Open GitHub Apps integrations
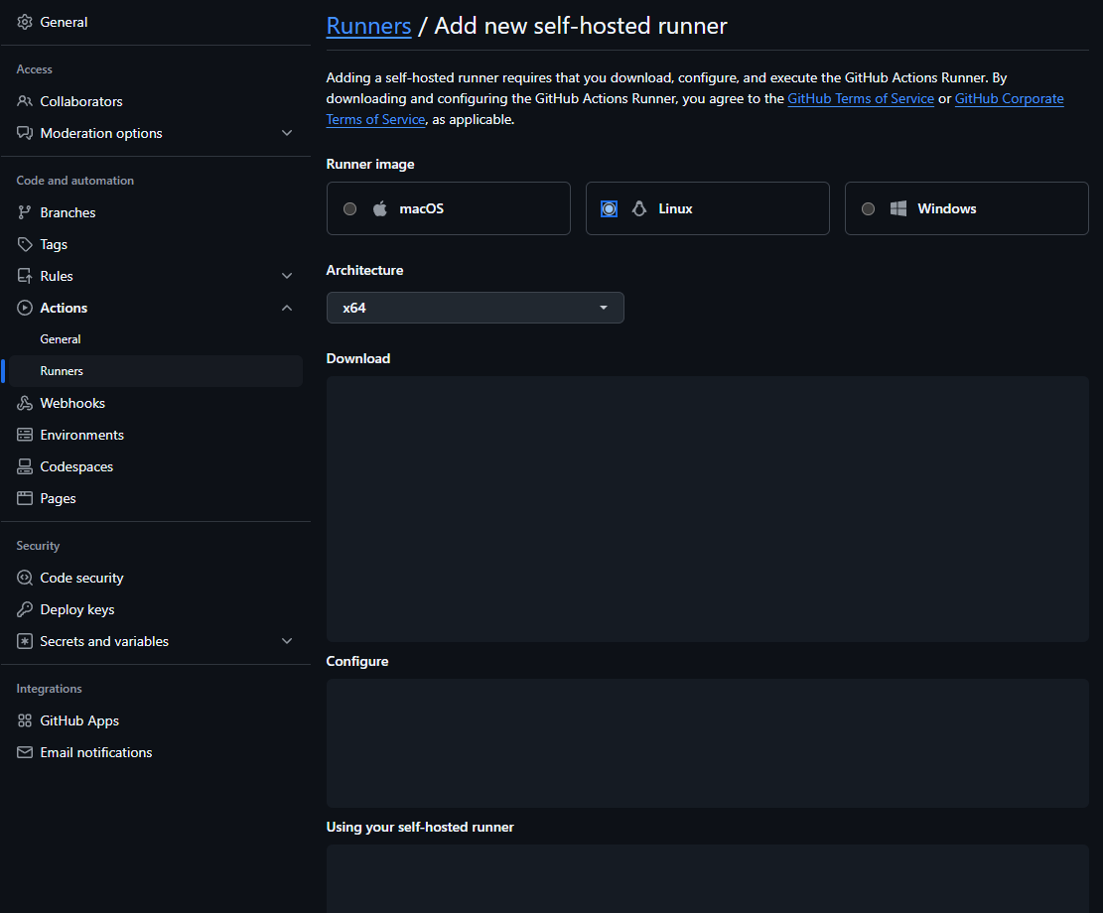Image resolution: width=1103 pixels, height=913 pixels. 154,720
